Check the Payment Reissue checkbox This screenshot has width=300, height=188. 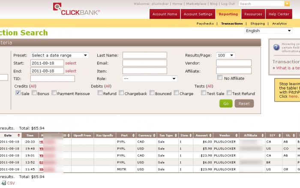[x=54, y=93]
